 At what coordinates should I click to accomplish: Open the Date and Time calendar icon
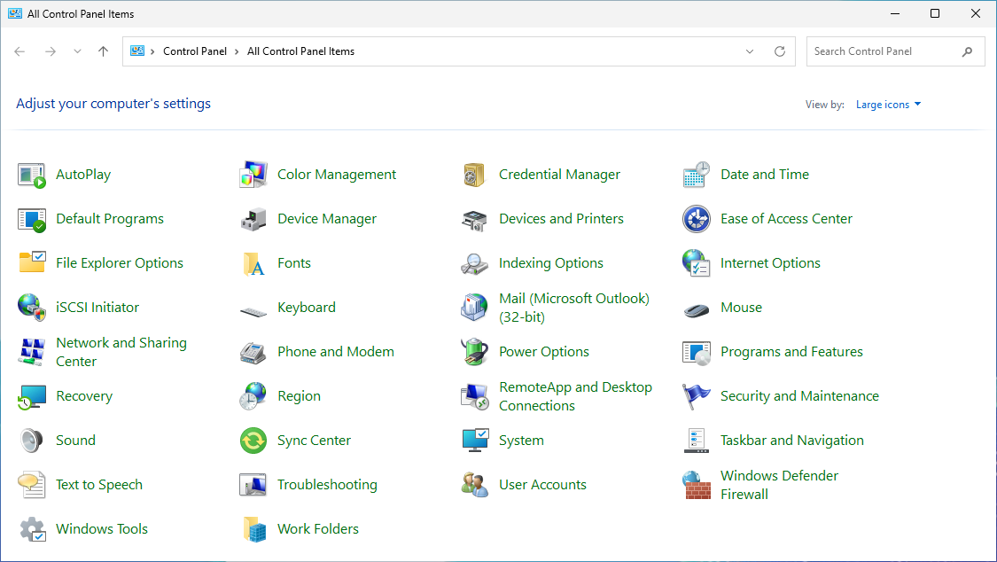click(697, 175)
